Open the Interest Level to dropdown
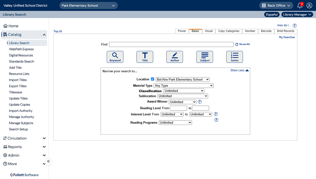The width and height of the screenshot is (316, 179). coord(201,114)
